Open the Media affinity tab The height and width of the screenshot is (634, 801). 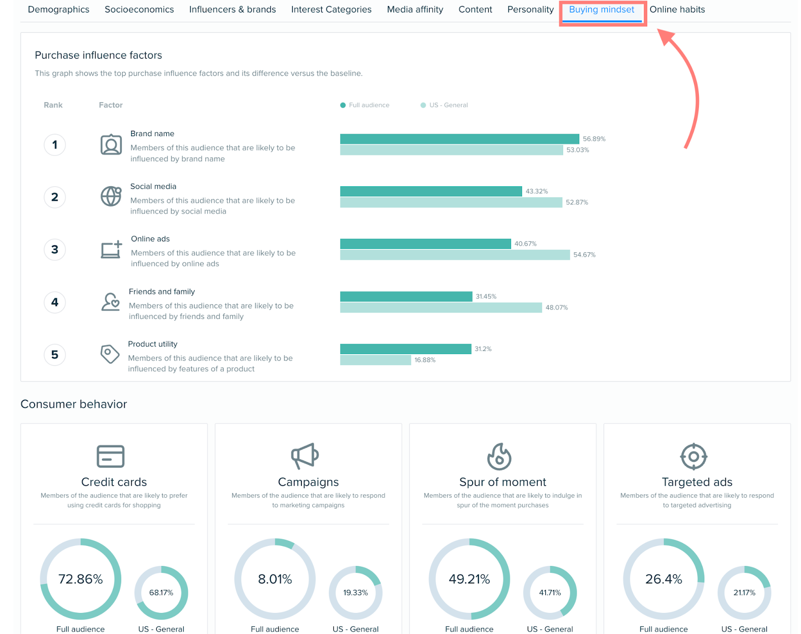pos(415,10)
